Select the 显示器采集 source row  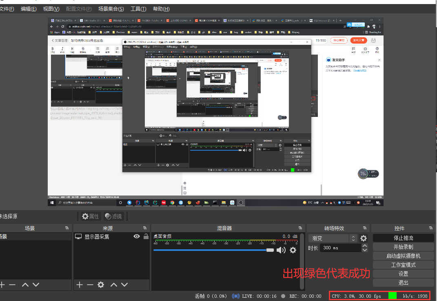[111, 237]
